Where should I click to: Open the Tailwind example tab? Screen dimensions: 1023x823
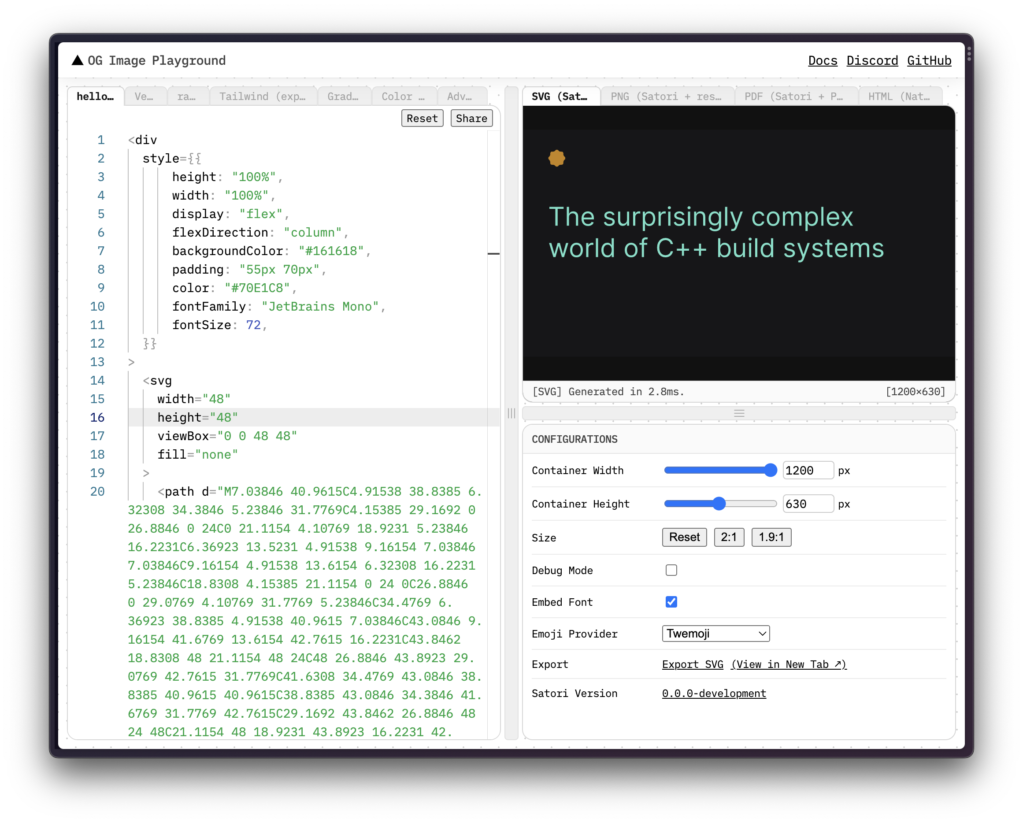[263, 96]
